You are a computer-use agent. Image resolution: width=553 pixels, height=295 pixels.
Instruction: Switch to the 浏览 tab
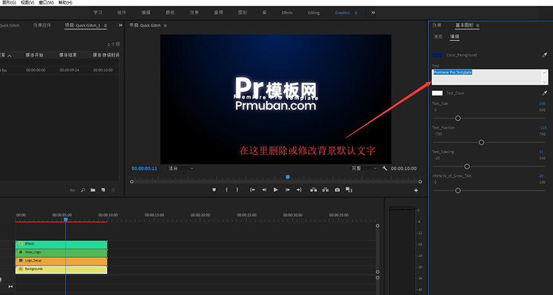point(438,37)
